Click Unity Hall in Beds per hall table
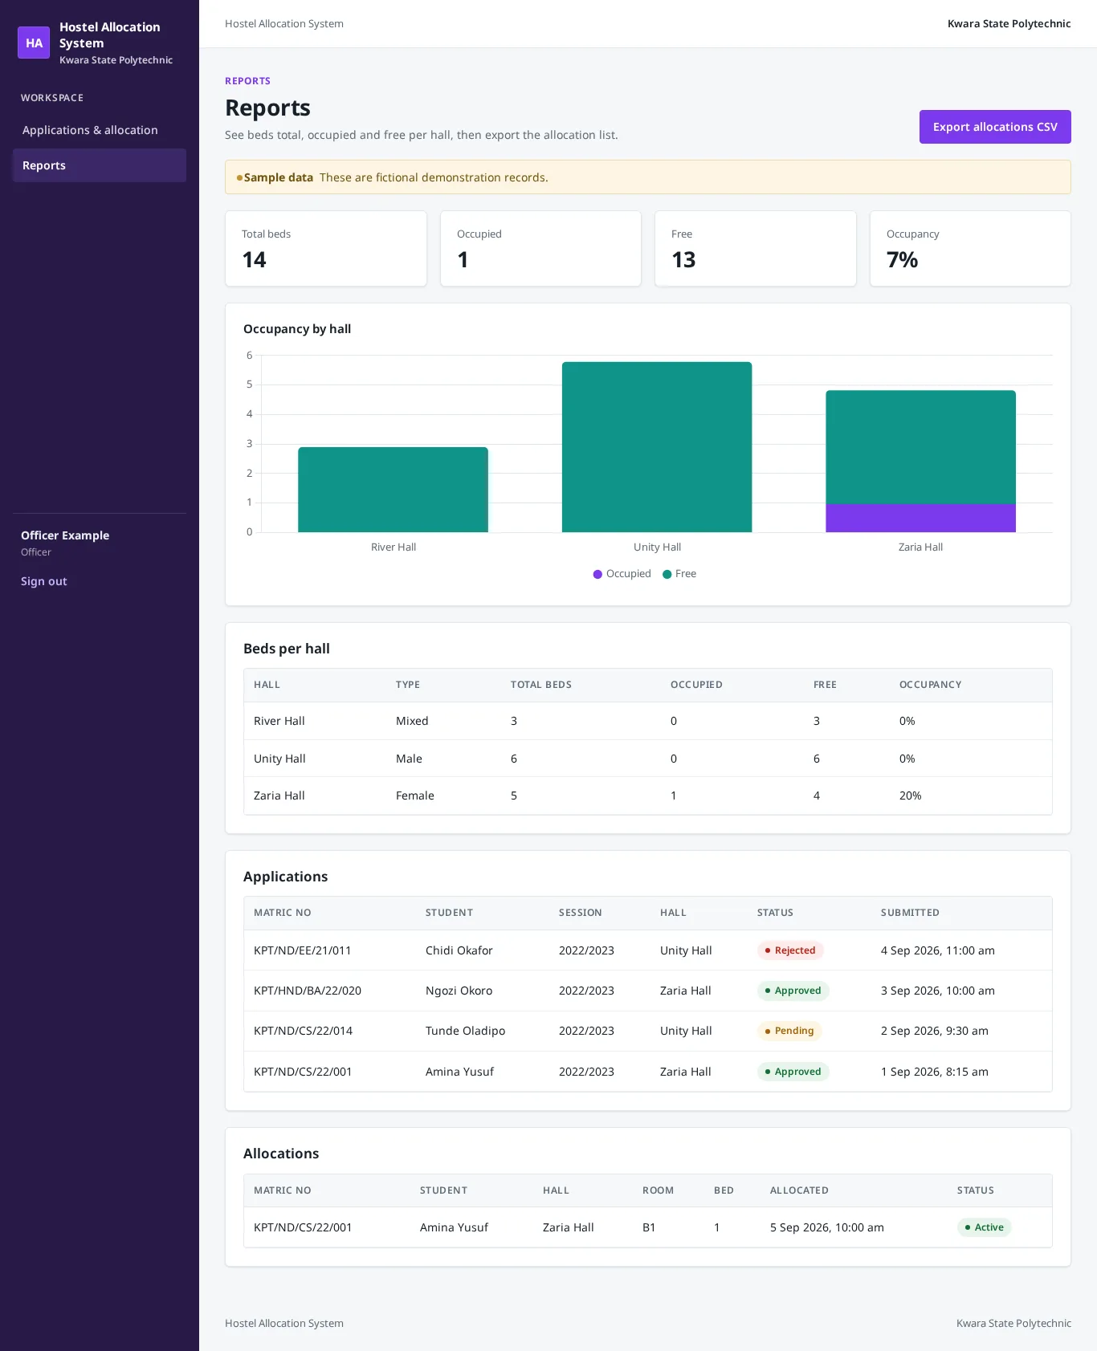The width and height of the screenshot is (1097, 1351). click(x=279, y=759)
